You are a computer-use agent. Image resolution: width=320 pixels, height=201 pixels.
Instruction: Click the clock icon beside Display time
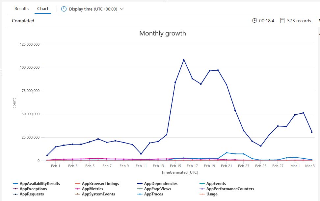pyautogui.click(x=64, y=9)
